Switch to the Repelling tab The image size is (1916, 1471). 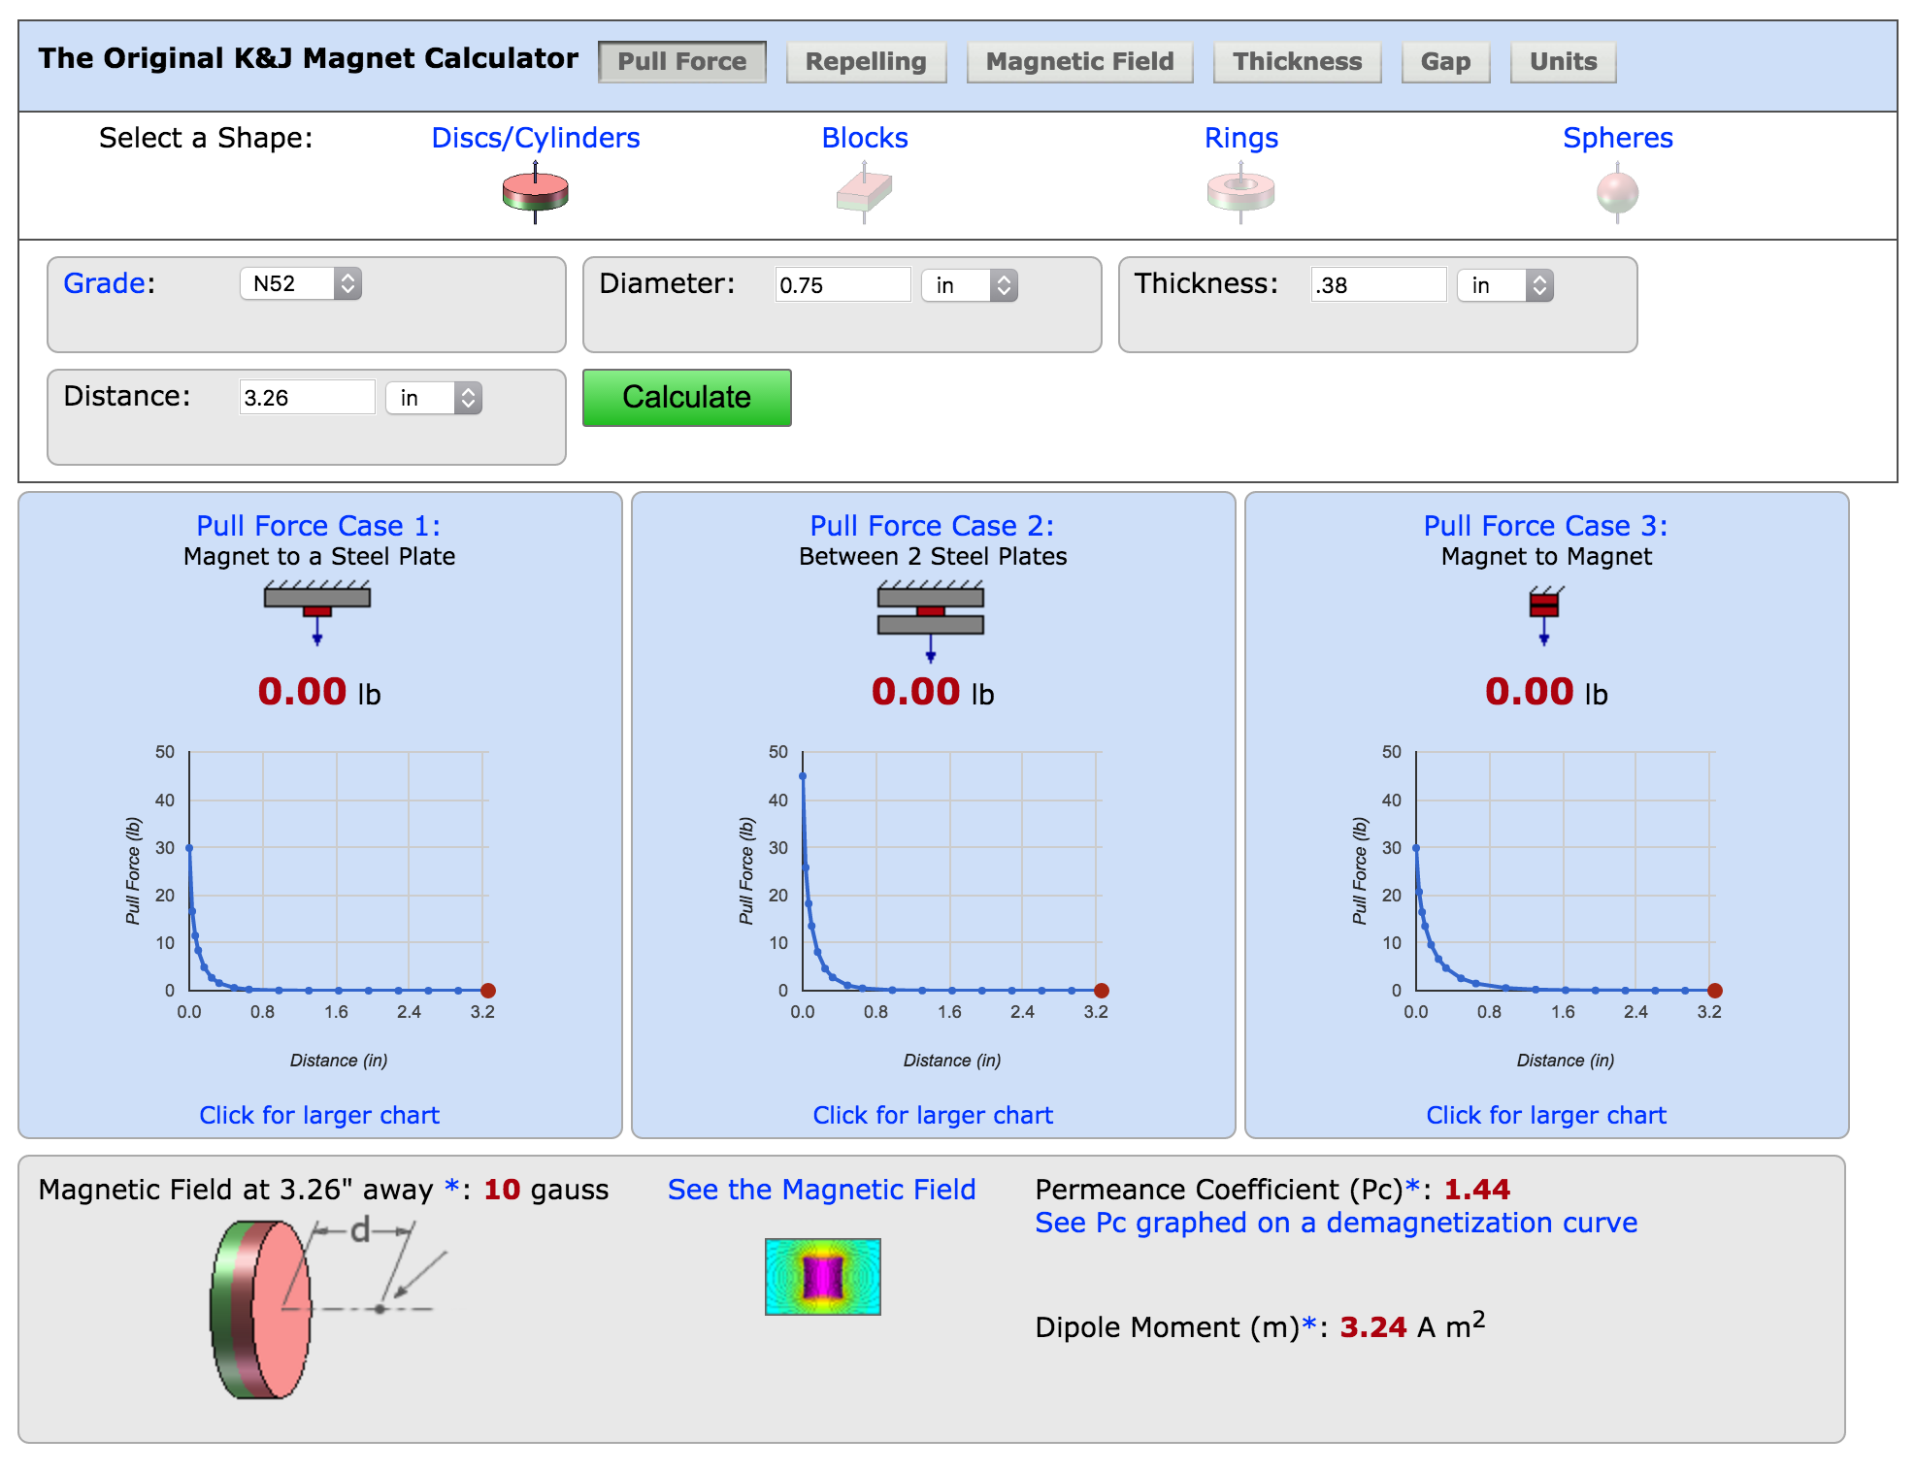pos(866,61)
